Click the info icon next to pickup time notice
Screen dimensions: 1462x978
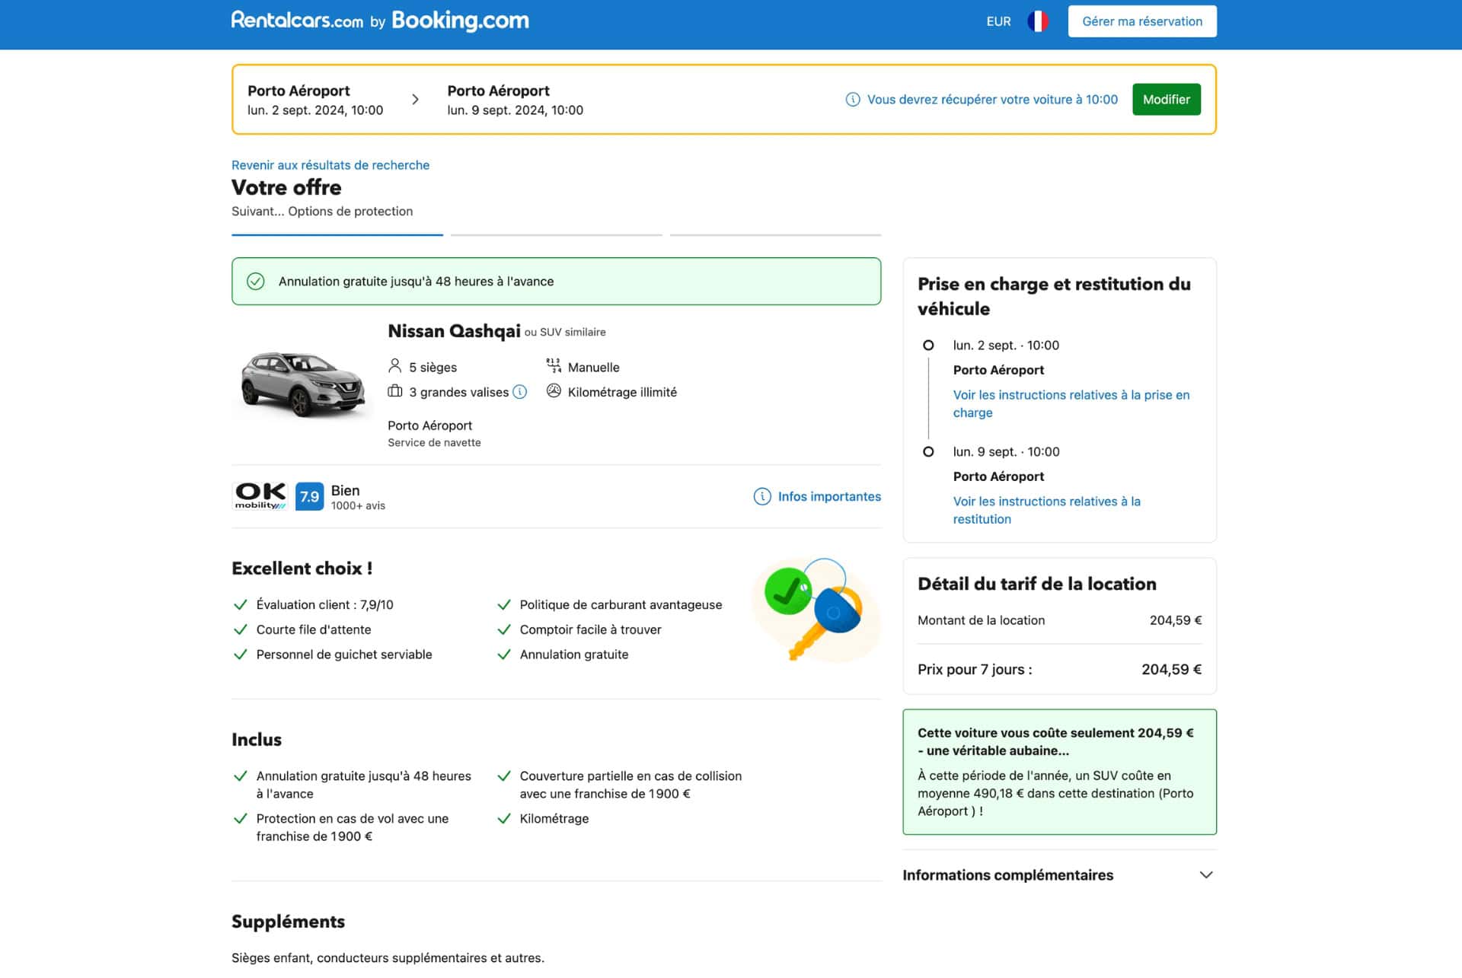coord(853,100)
